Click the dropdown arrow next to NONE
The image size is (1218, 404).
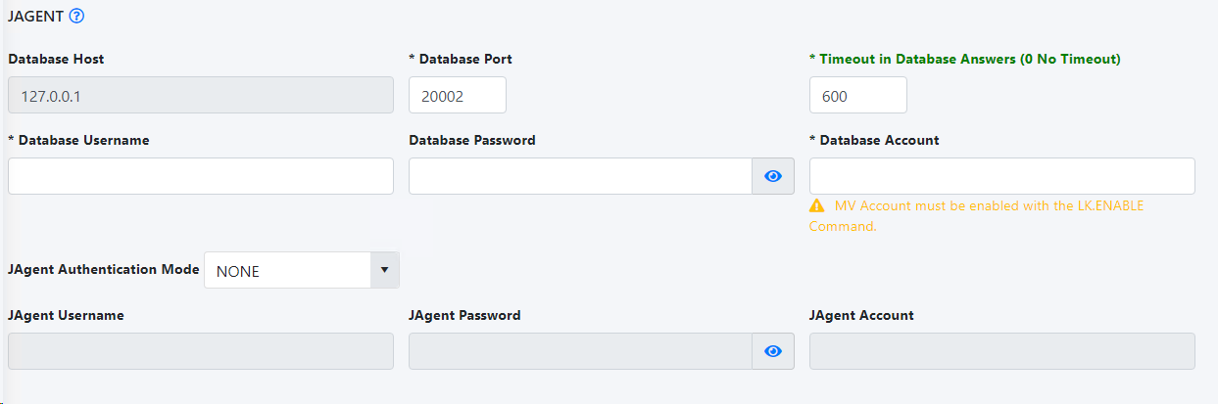(384, 270)
